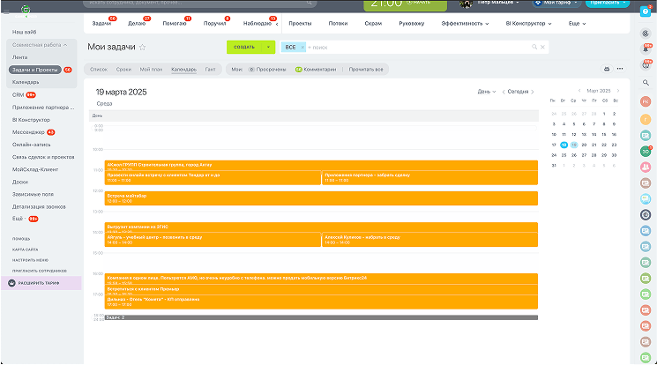Open the Встреча майтабар task
The width and height of the screenshot is (657, 365).
[x=321, y=198]
